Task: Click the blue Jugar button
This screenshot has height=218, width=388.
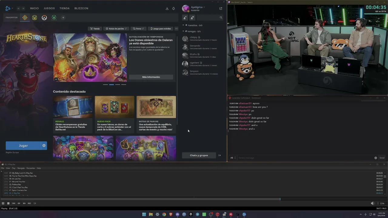Action: pyautogui.click(x=23, y=146)
